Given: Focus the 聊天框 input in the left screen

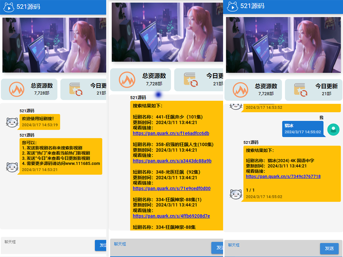Looking at the screenshot, I should click(x=48, y=245).
